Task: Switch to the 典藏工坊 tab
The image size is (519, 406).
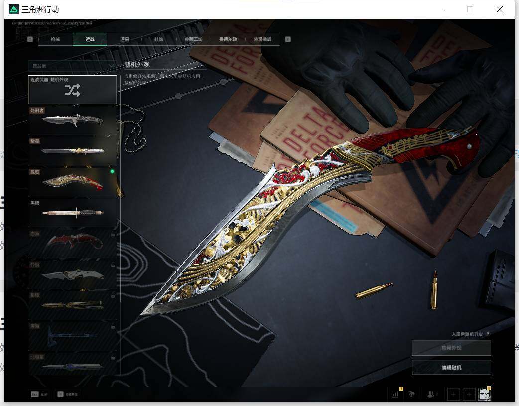Action: [193, 39]
